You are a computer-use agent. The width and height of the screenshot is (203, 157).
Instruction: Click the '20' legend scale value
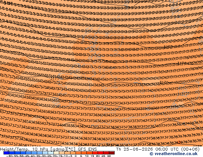point(98,156)
